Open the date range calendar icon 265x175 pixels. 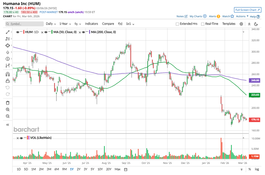pos(125,169)
